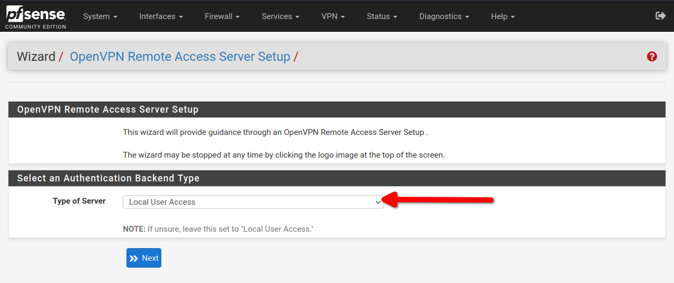674x283 pixels.
Task: Click the Type of Server label
Action: 79,201
